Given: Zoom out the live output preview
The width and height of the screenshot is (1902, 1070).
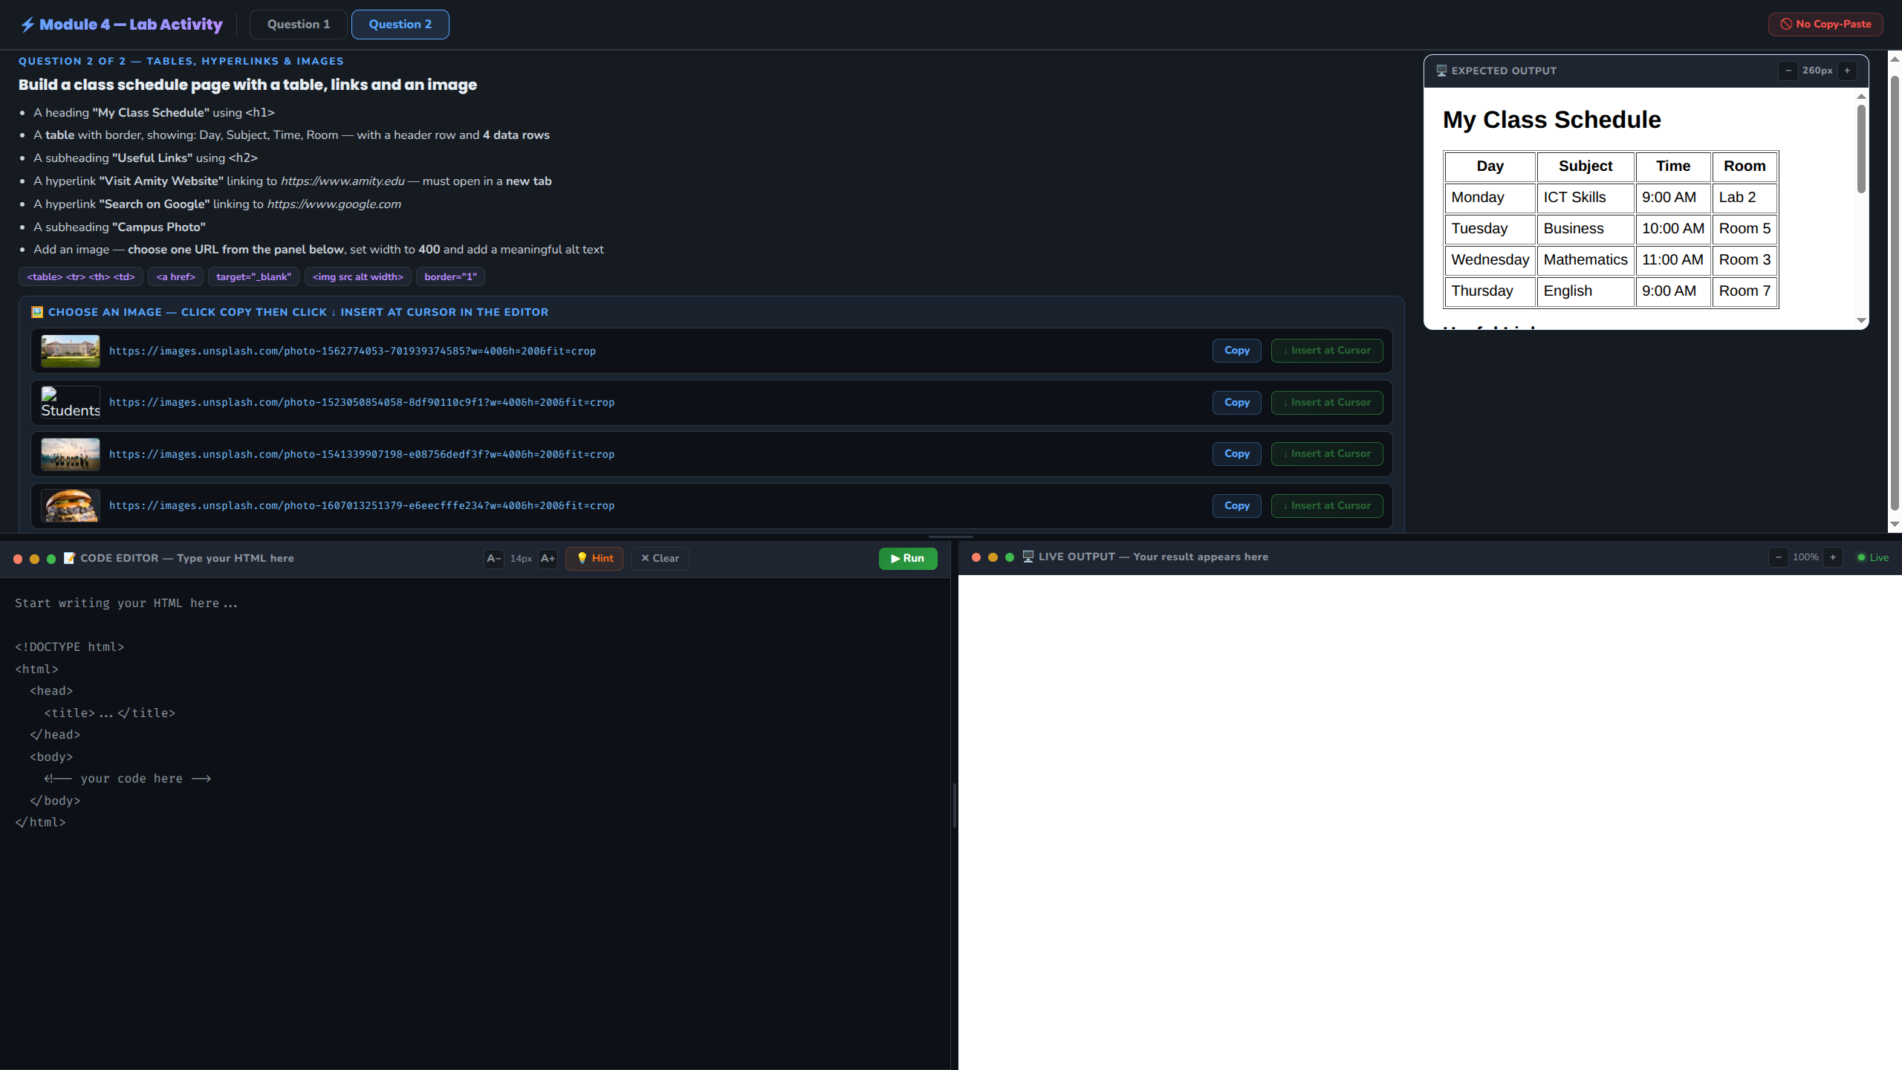Looking at the screenshot, I should pos(1779,557).
